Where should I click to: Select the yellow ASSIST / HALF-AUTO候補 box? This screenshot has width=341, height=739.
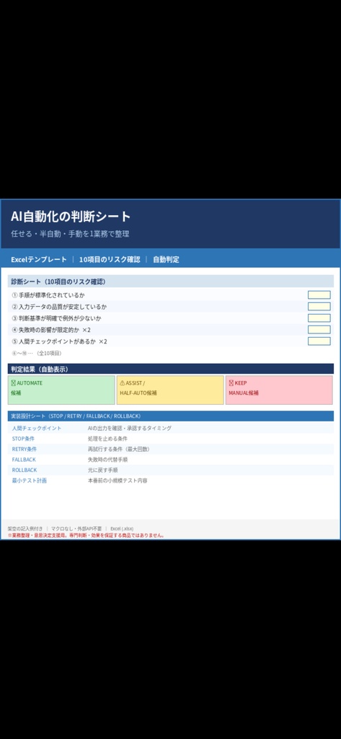(170, 390)
